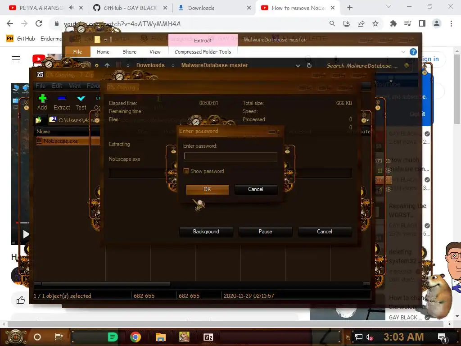Screen dimensions: 461x346
Task: Click the install page icon
Action: click(x=346, y=23)
